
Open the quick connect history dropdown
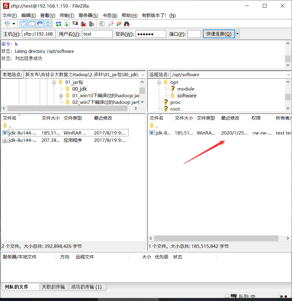[238, 34]
